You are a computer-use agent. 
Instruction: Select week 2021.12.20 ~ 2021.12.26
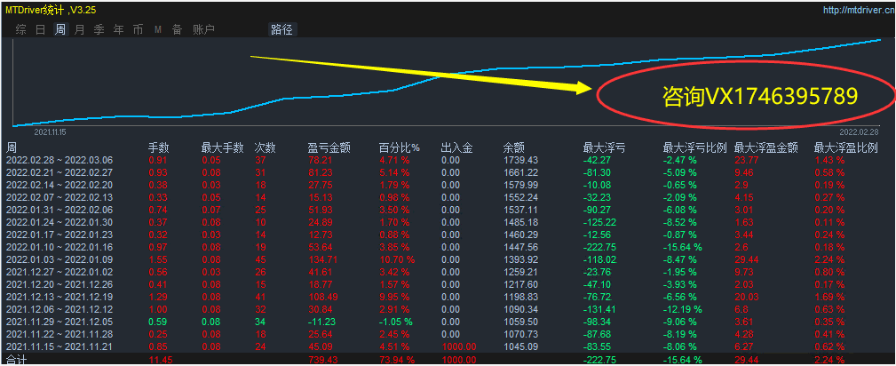[61, 284]
